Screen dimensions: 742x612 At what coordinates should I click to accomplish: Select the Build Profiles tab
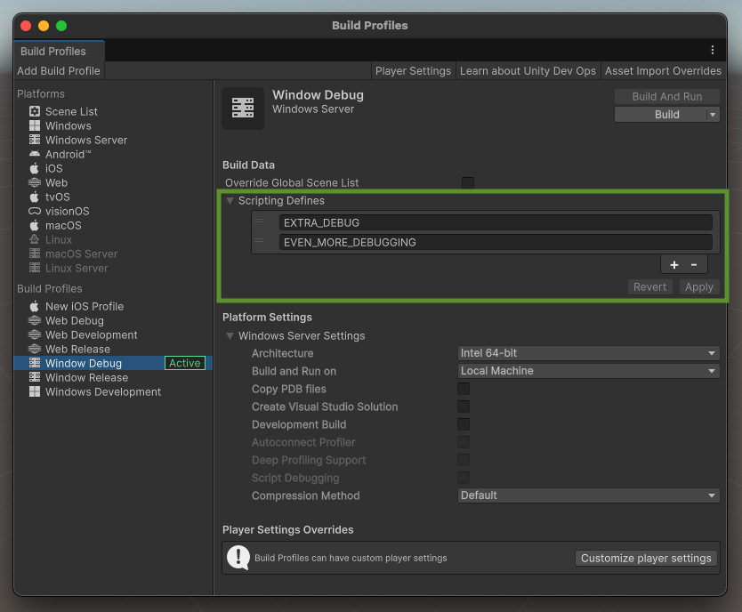[x=59, y=51]
